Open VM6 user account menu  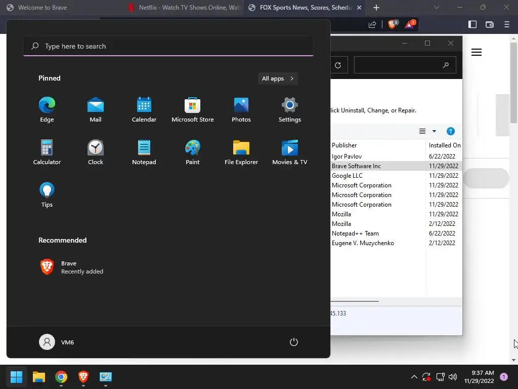(x=57, y=342)
